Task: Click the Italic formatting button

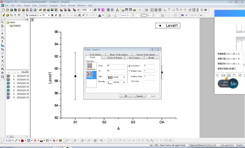Action: click(x=56, y=15)
